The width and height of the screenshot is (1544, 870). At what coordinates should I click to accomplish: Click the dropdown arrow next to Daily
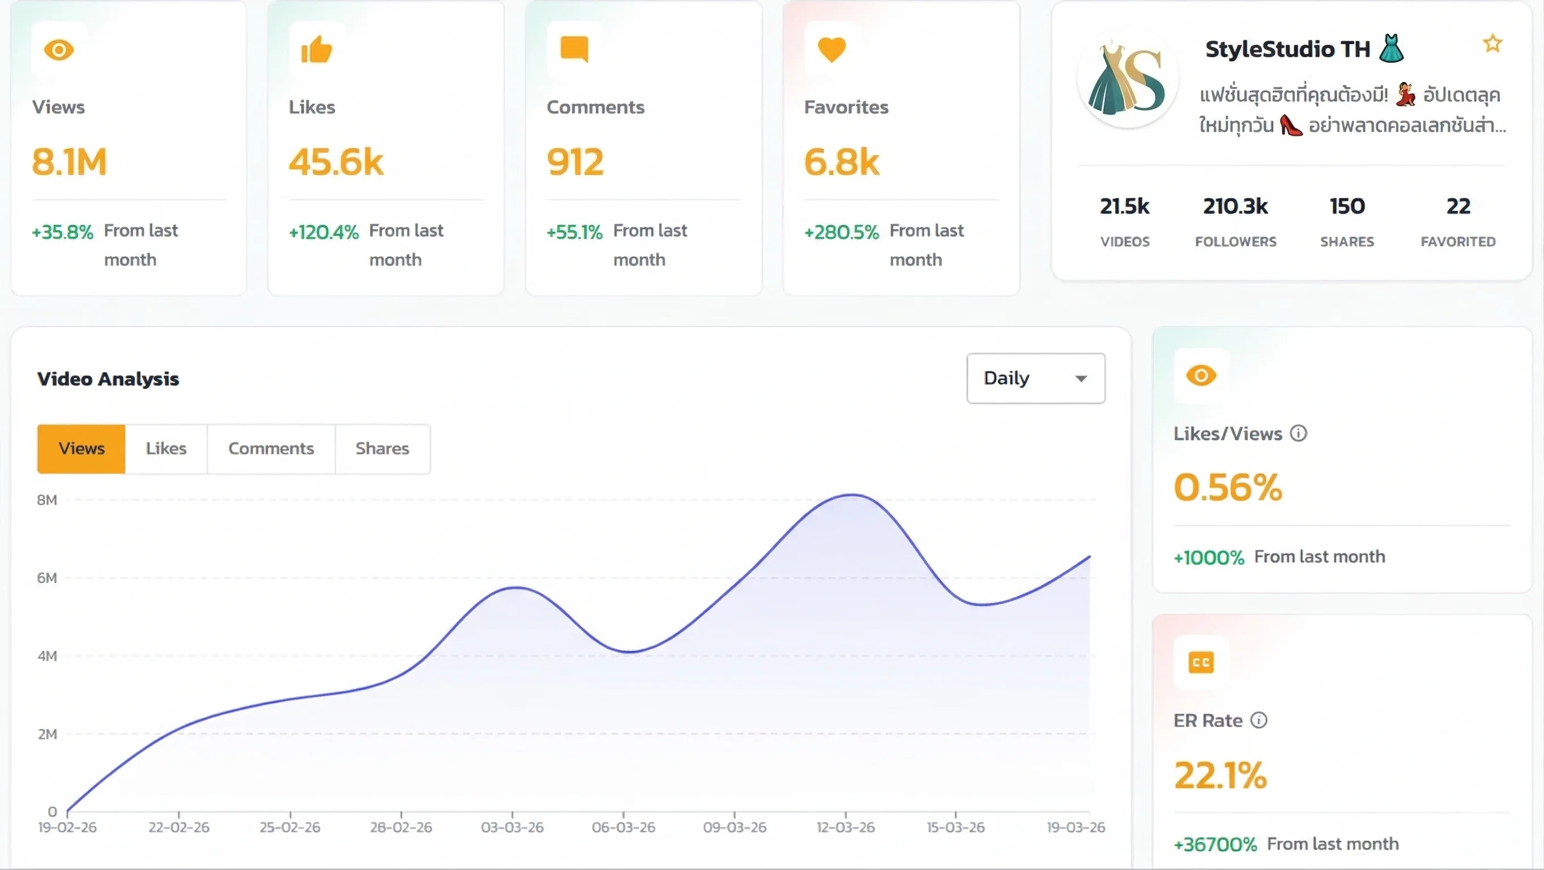(x=1081, y=379)
